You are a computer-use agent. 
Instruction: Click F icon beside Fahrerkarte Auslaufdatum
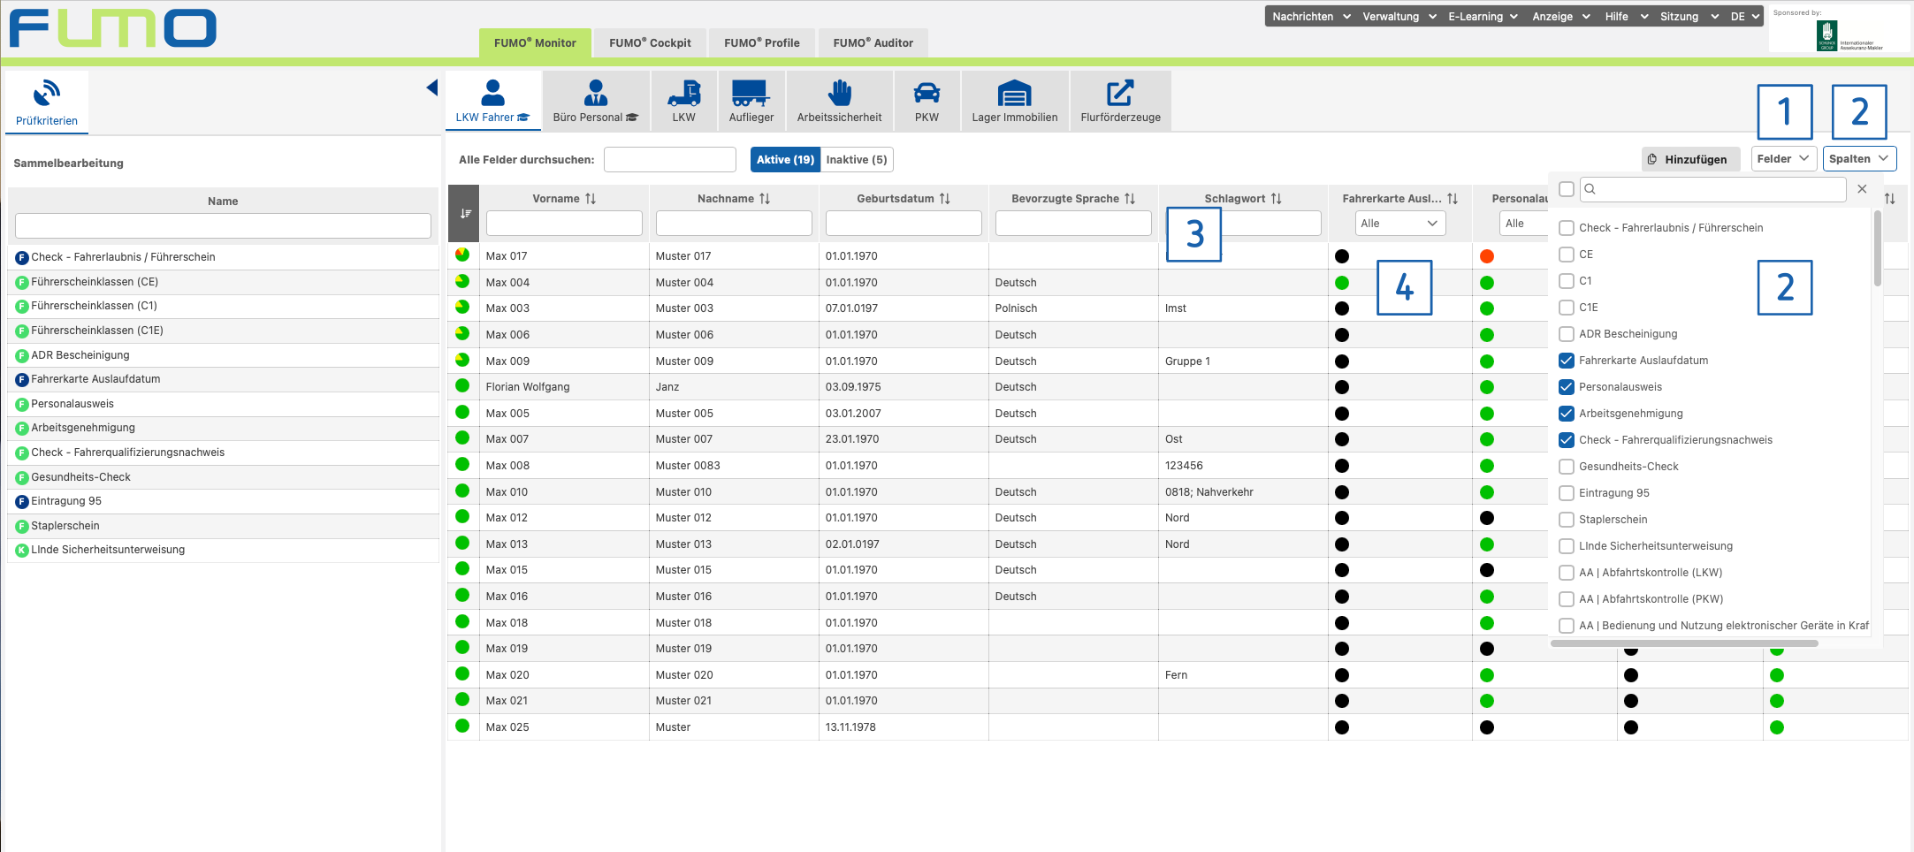click(22, 379)
